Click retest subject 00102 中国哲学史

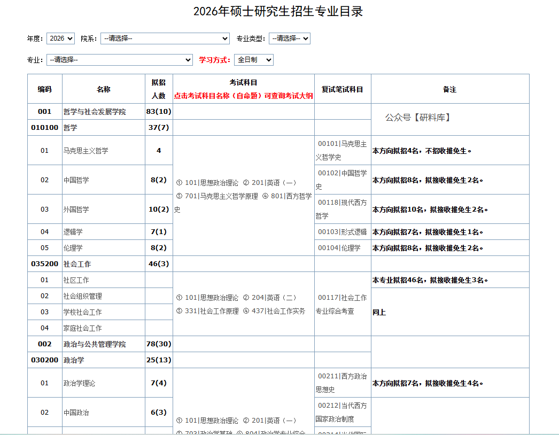coord(342,180)
